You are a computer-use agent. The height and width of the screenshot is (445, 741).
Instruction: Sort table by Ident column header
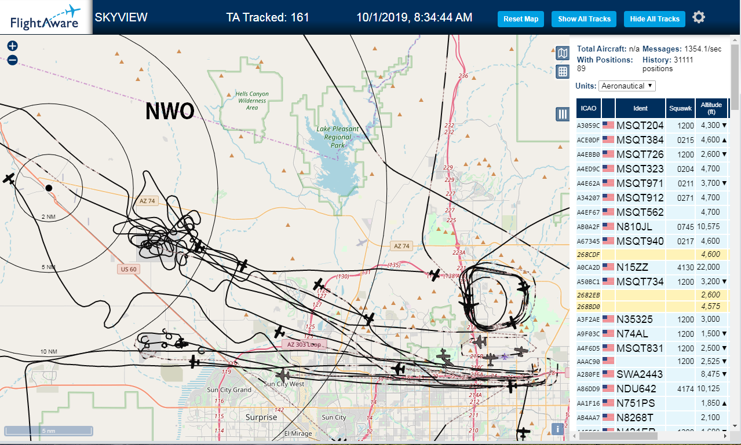click(x=641, y=108)
